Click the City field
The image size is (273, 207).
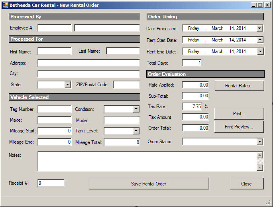pos(89,74)
